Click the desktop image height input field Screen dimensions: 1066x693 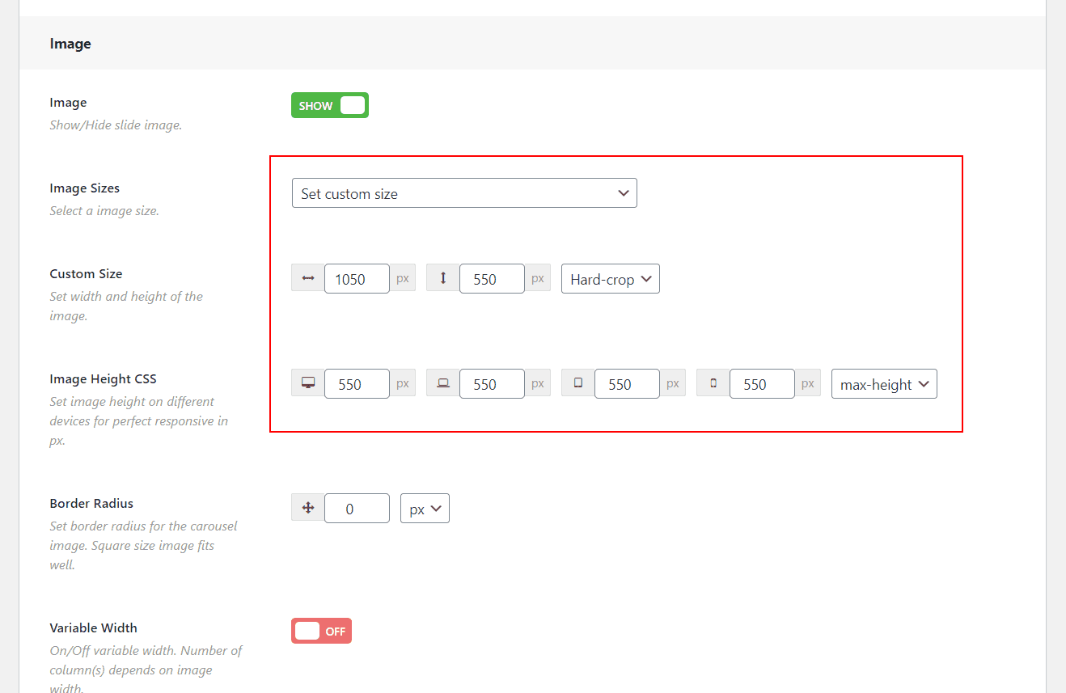click(357, 384)
